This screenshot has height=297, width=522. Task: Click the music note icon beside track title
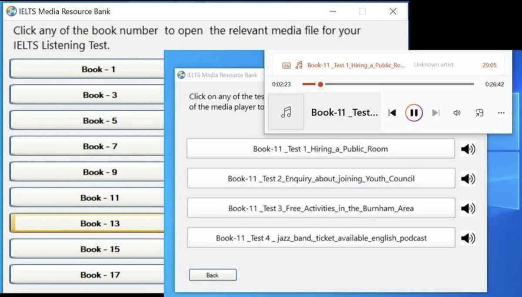point(298,65)
